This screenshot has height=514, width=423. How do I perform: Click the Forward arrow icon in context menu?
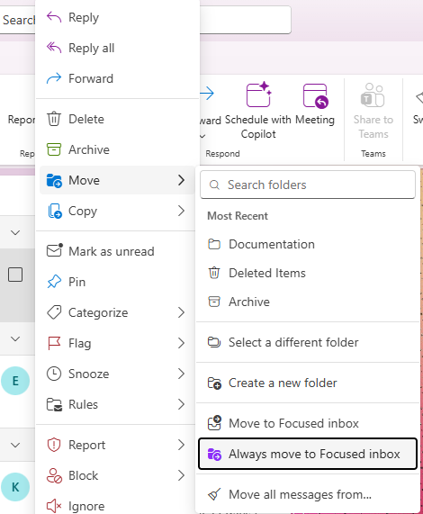[x=54, y=78]
